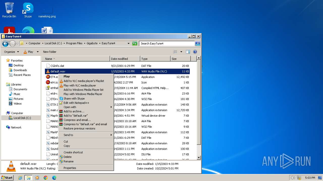Click the search magnifier icon

(x=198, y=43)
